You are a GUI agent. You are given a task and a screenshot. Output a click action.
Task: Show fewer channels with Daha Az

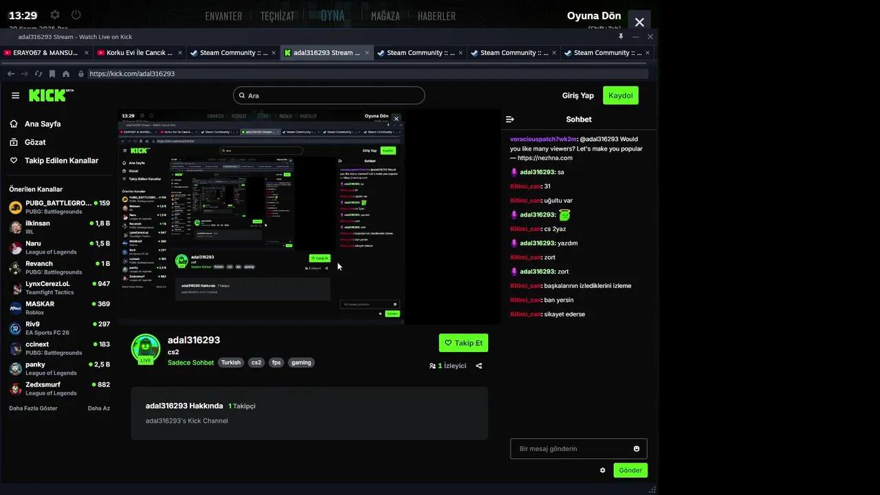click(x=98, y=408)
